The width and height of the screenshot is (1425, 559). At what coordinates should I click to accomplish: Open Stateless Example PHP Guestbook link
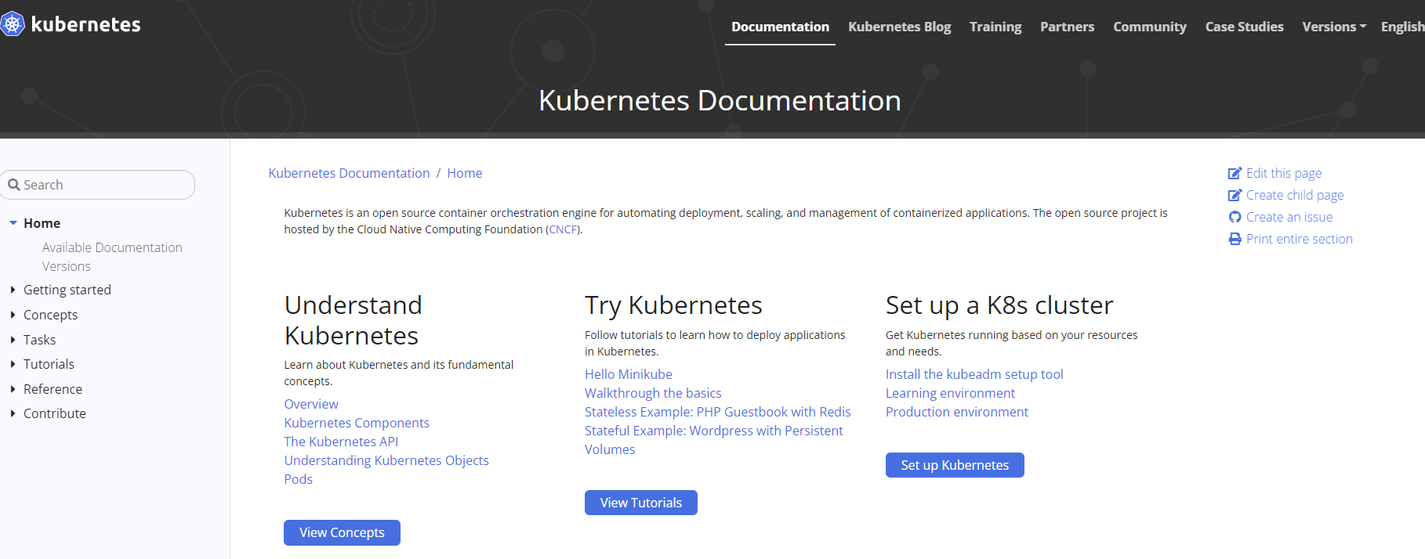click(x=717, y=412)
